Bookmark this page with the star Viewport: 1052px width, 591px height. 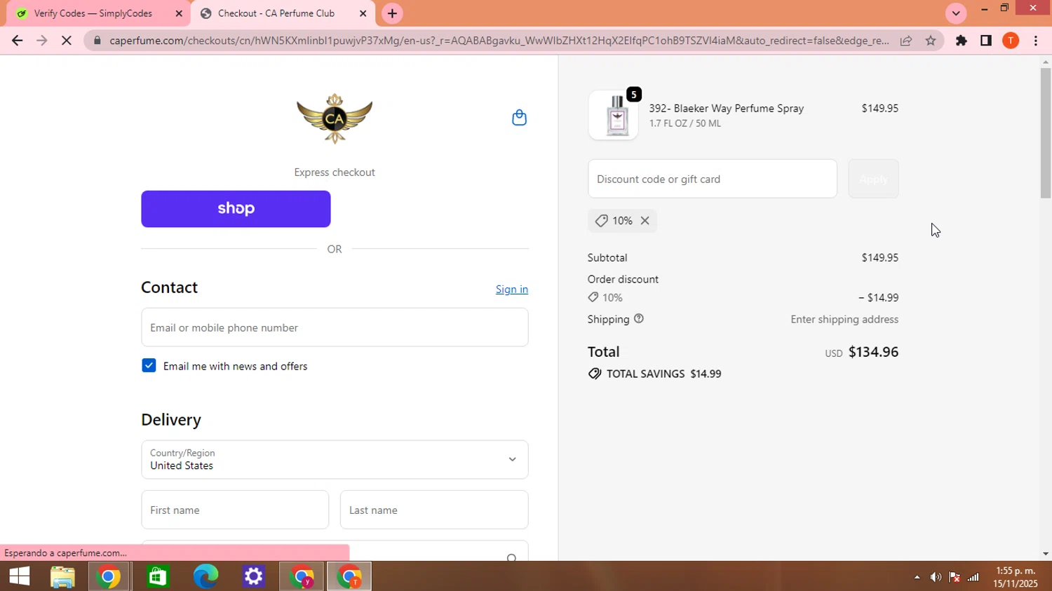[931, 41]
